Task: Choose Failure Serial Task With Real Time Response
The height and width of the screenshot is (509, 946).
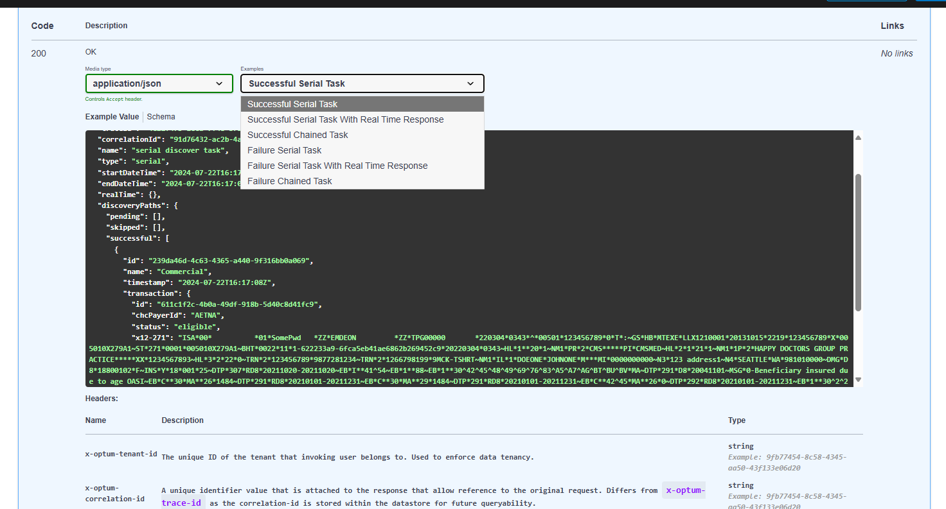Action: click(362, 166)
